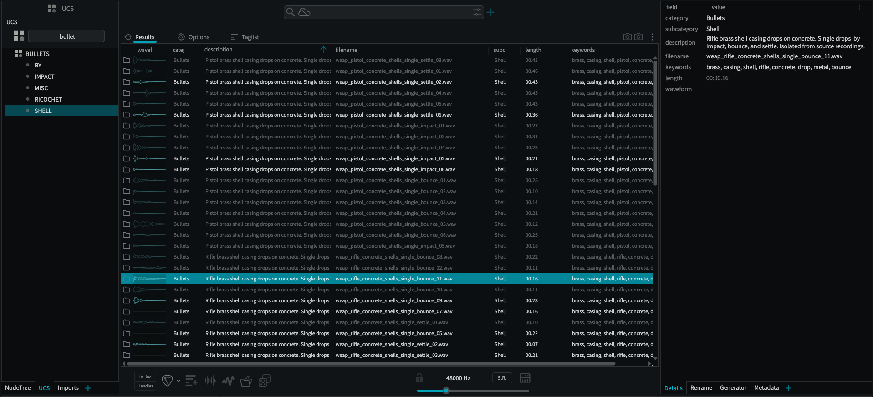Click the magnifier search icon
This screenshot has width=873, height=397.
click(290, 12)
